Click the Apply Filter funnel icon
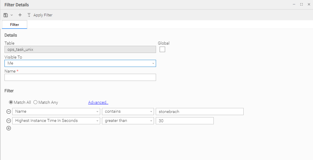 (29, 15)
